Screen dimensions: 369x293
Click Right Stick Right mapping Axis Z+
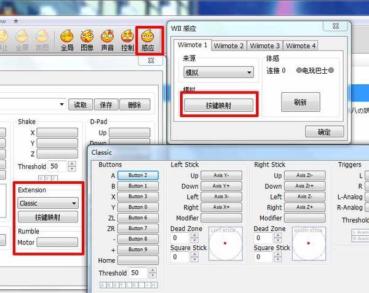point(305,207)
